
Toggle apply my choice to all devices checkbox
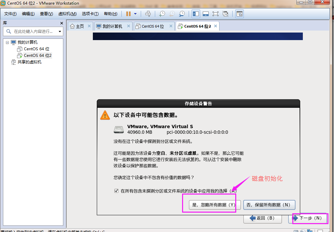116,191
